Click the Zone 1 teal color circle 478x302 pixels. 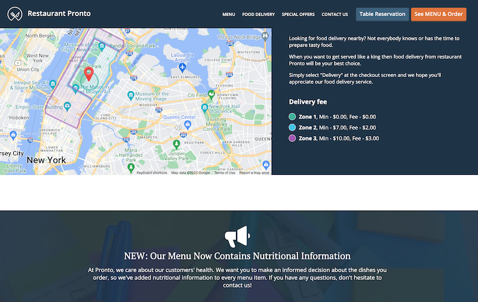(x=292, y=117)
